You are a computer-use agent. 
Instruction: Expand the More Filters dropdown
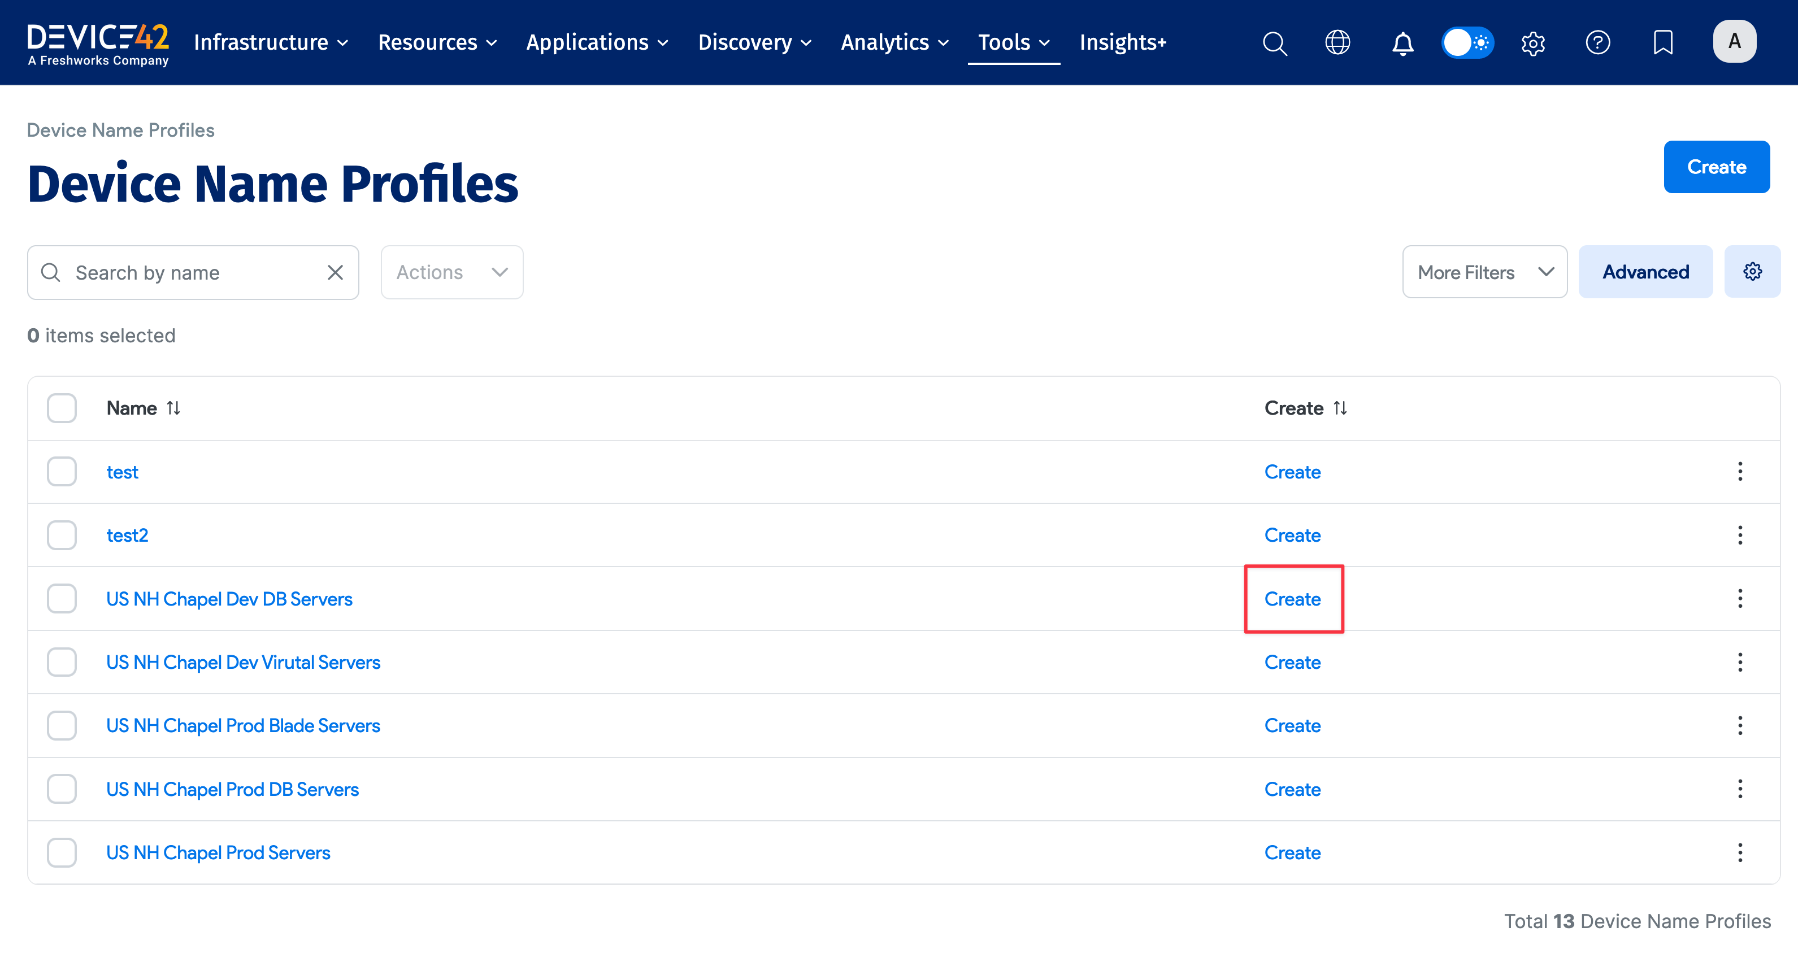tap(1484, 272)
